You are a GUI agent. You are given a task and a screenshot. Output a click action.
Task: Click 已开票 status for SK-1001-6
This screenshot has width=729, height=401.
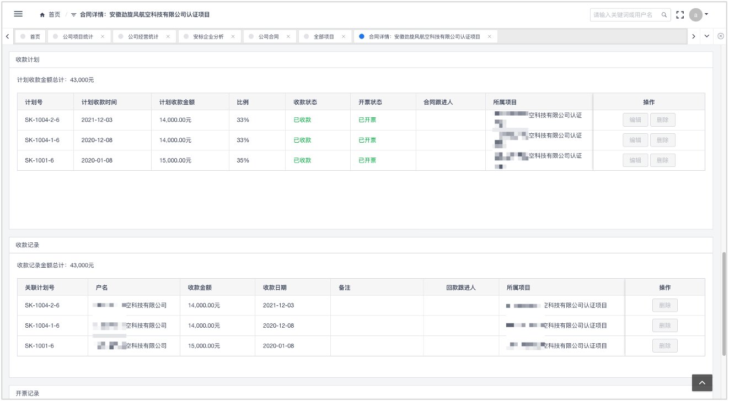coord(367,160)
